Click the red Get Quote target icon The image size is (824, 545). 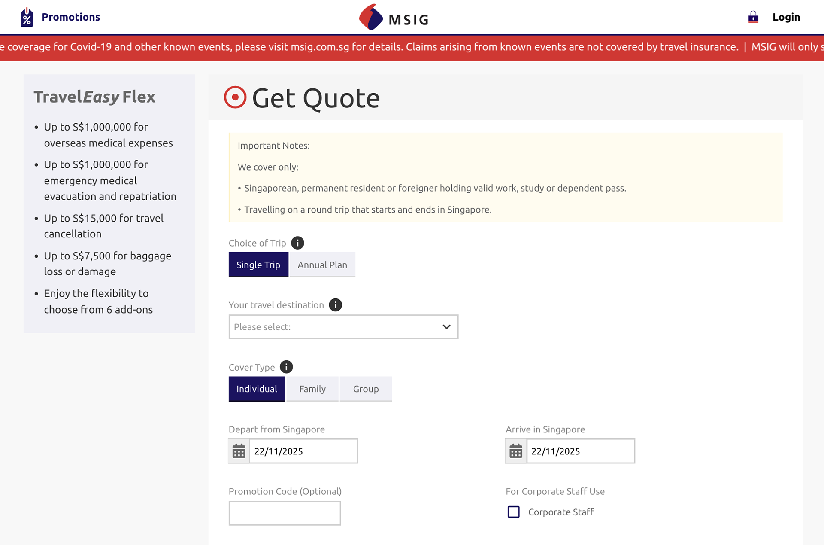click(235, 97)
